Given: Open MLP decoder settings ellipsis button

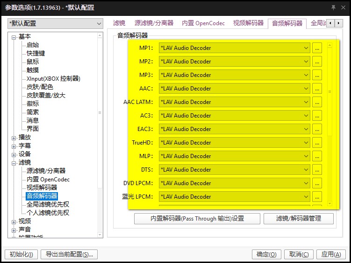Looking at the screenshot, I should 317,156.
